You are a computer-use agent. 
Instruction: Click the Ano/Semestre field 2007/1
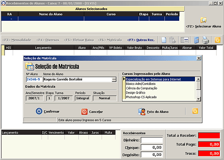click(34, 98)
